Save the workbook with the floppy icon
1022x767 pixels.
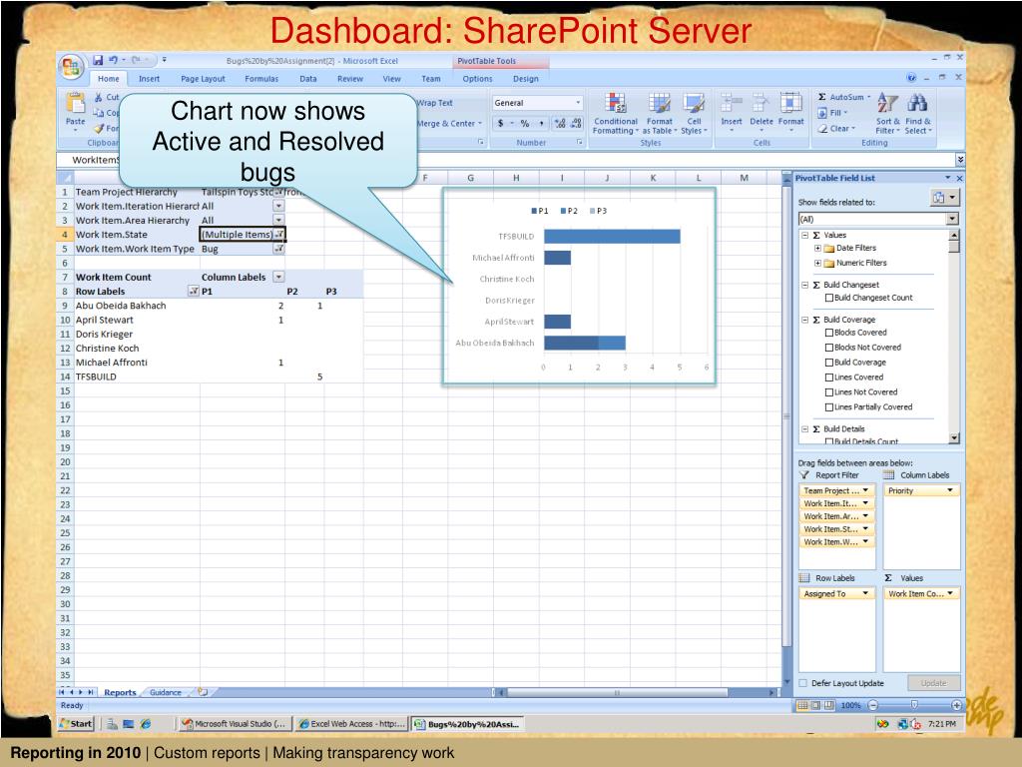pyautogui.click(x=98, y=60)
